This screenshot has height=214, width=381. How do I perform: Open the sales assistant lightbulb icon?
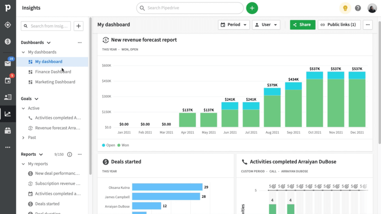[345, 8]
